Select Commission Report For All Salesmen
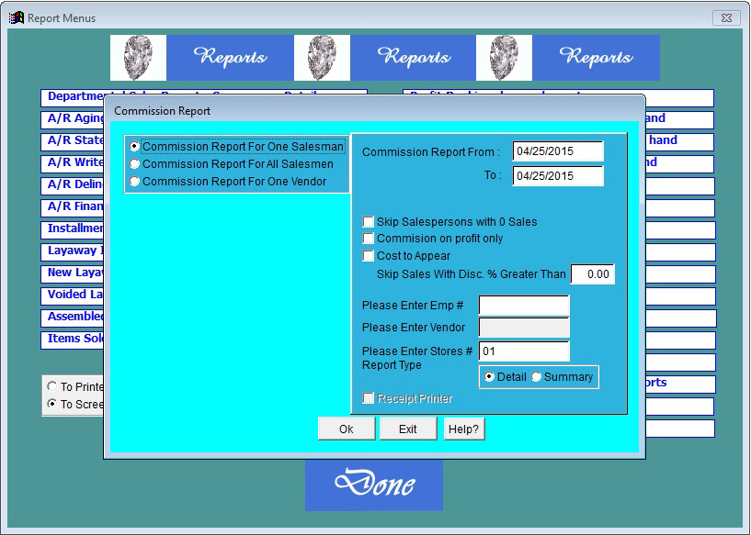Image resolution: width=751 pixels, height=535 pixels. (135, 164)
